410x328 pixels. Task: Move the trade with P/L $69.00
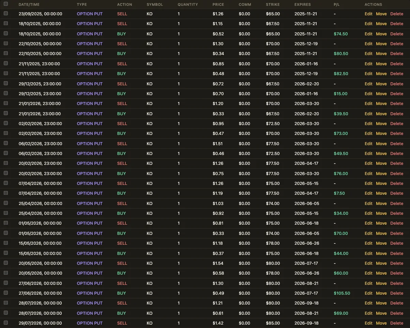[381, 313]
